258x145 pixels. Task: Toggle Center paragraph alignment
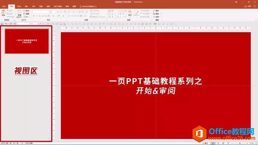[x=72, y=16]
